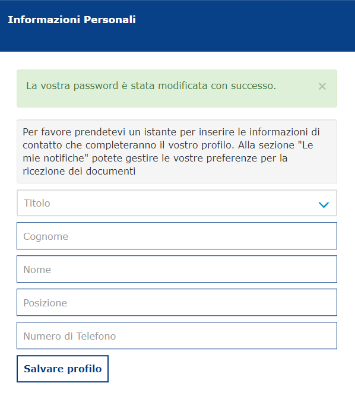Click the Cognome placeholder label
Viewport: 355px width, 418px height.
pos(46,236)
